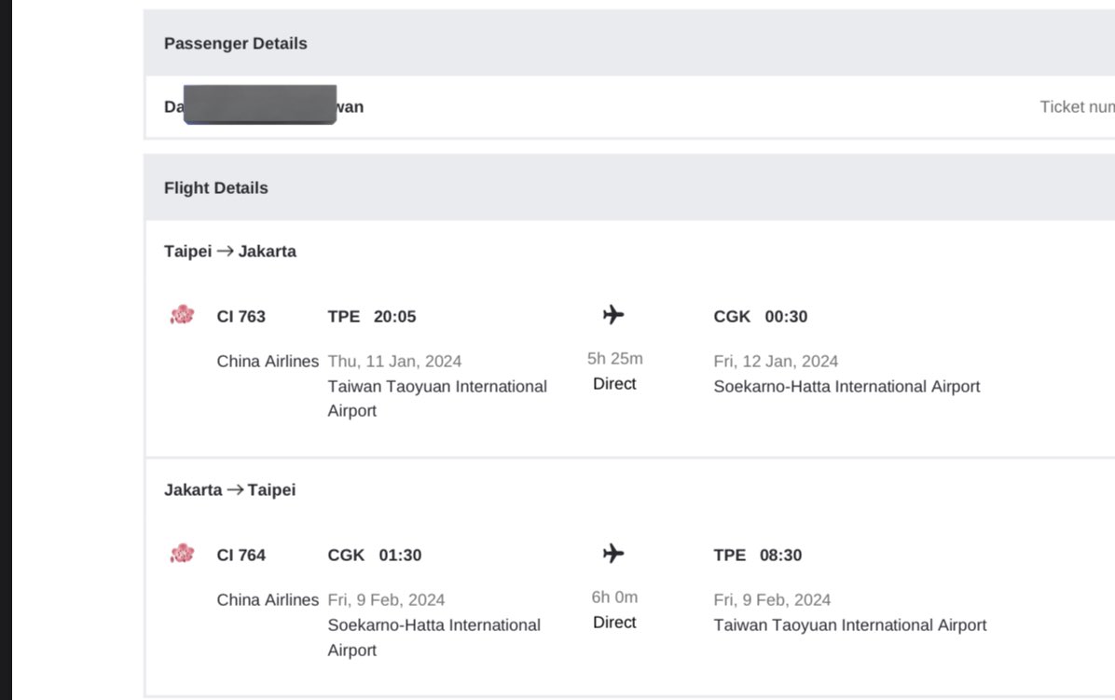Click the airplane icon above 6h 0m
Image resolution: width=1115 pixels, height=700 pixels.
[x=613, y=554]
